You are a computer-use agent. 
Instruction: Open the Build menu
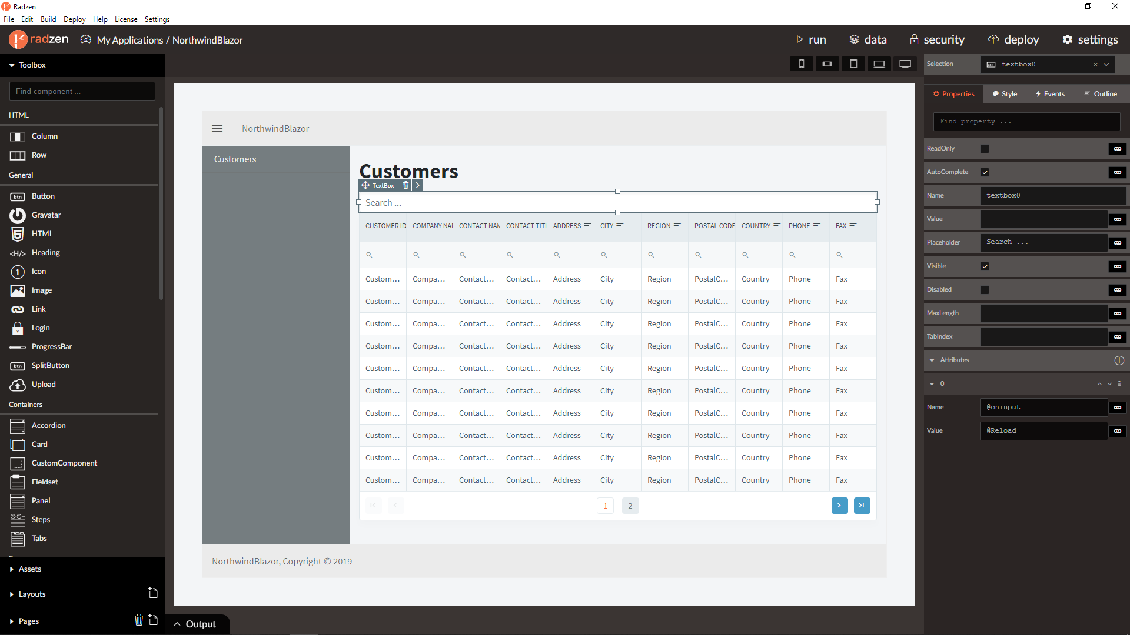coord(48,19)
